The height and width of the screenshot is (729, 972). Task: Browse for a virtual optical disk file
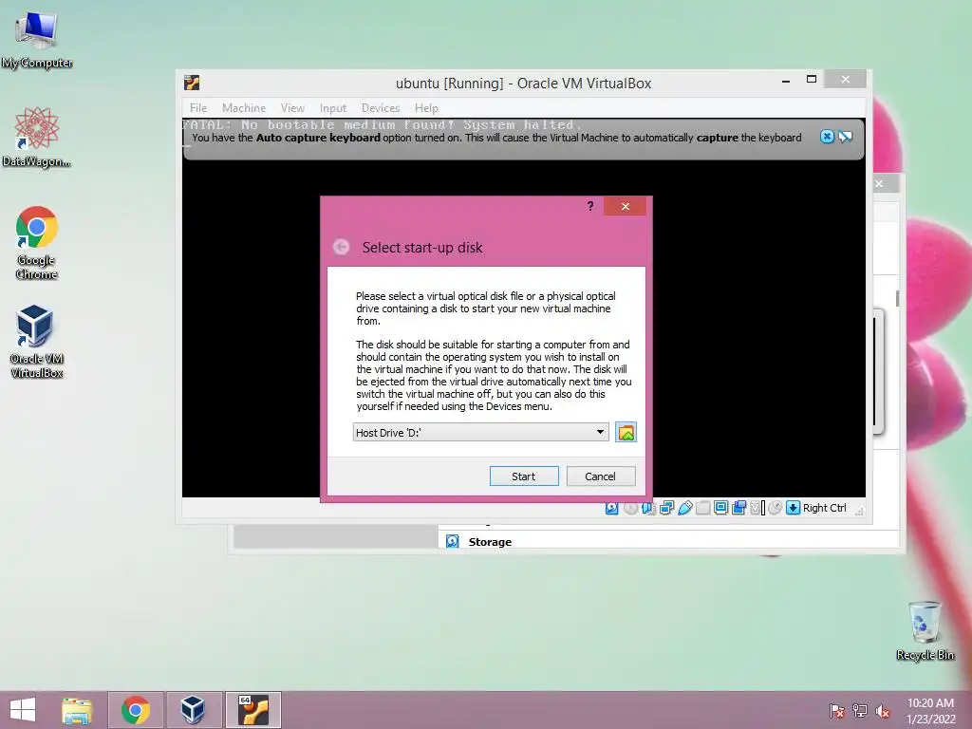point(626,432)
